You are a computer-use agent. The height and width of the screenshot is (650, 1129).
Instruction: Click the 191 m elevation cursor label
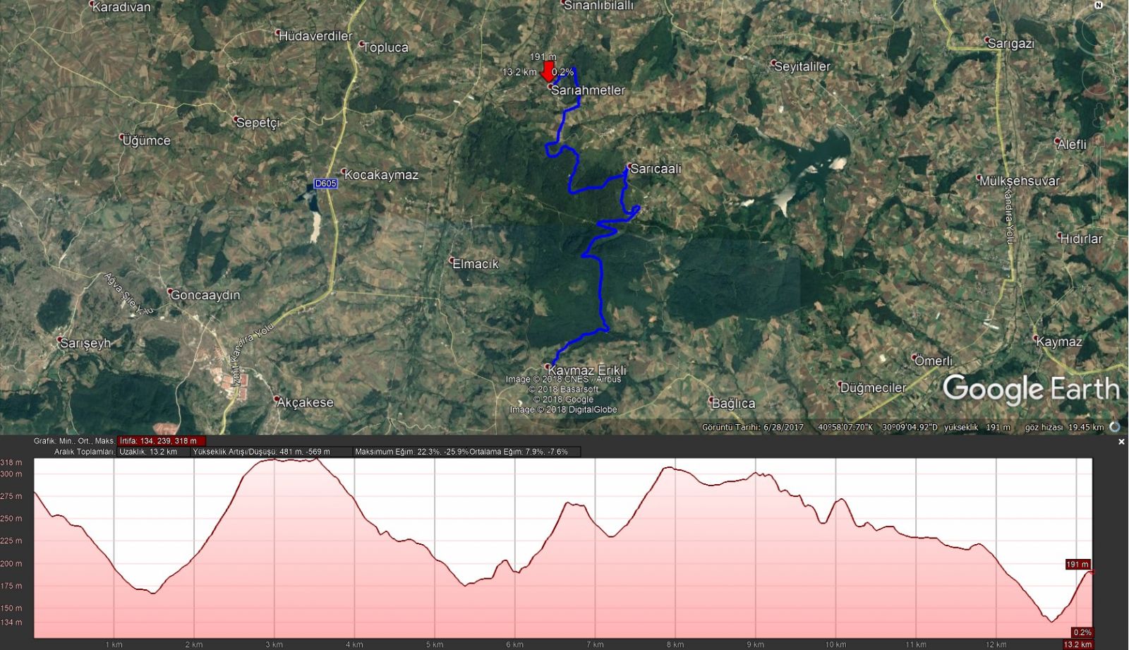pos(1077,565)
